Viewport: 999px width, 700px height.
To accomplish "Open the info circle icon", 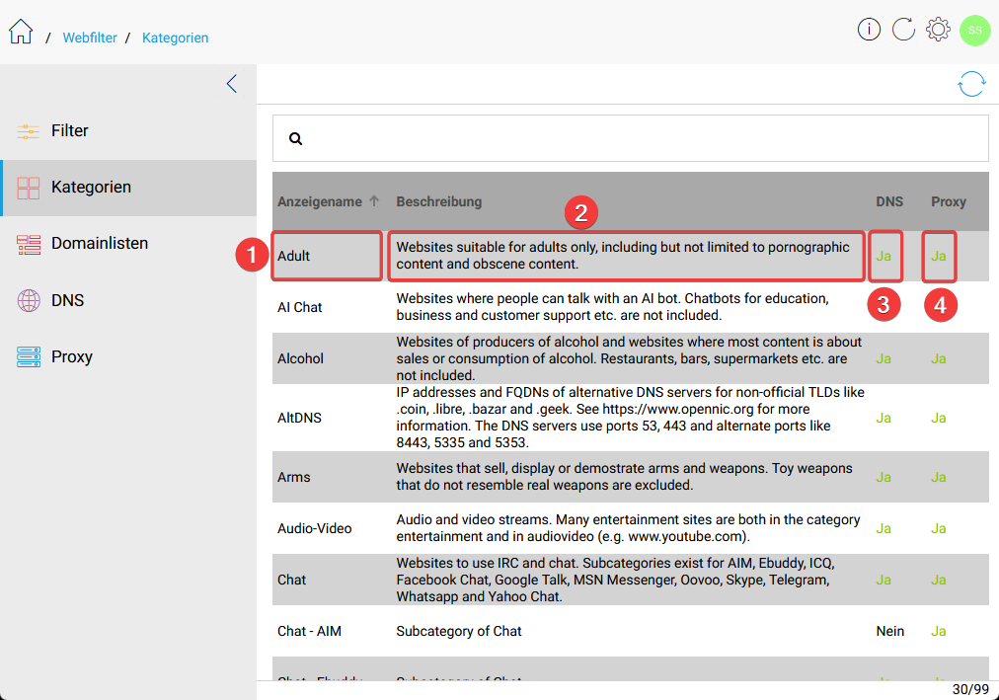I will tap(869, 30).
